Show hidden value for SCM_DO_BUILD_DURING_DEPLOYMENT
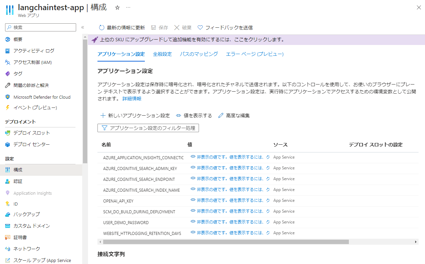The image size is (425, 264). coord(230,211)
